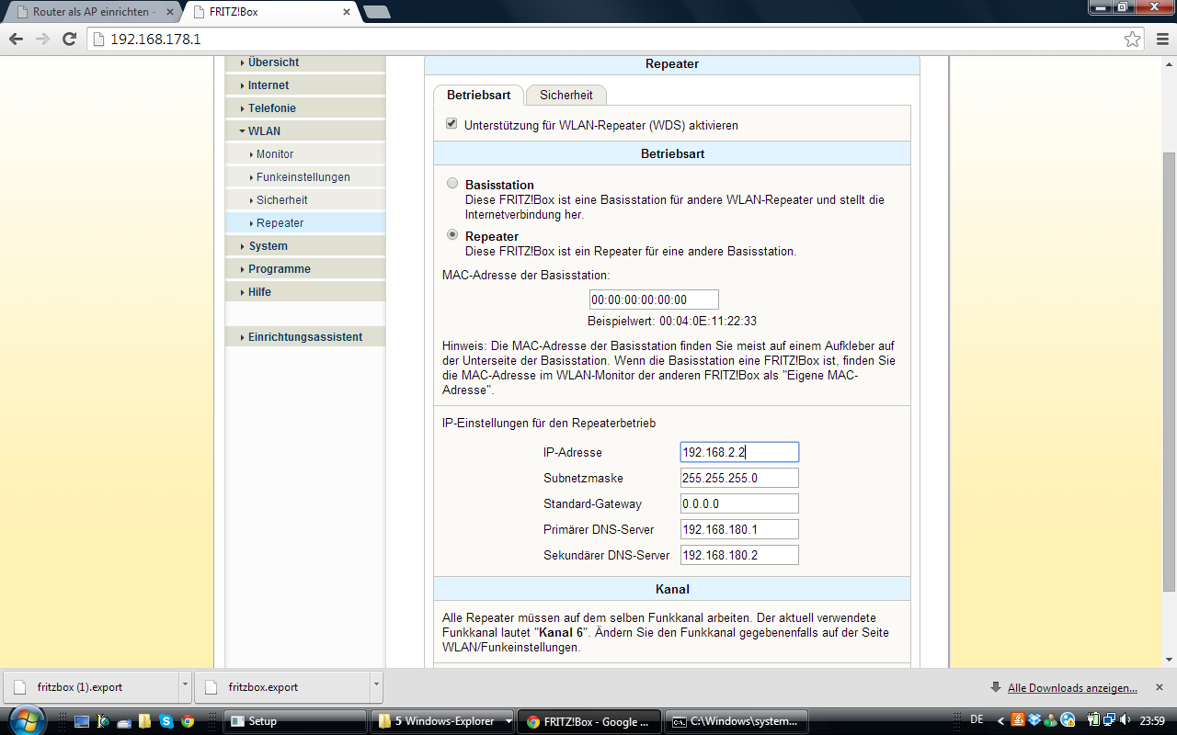The width and height of the screenshot is (1177, 735).
Task: Open the Programme sidebar section
Action: point(304,269)
